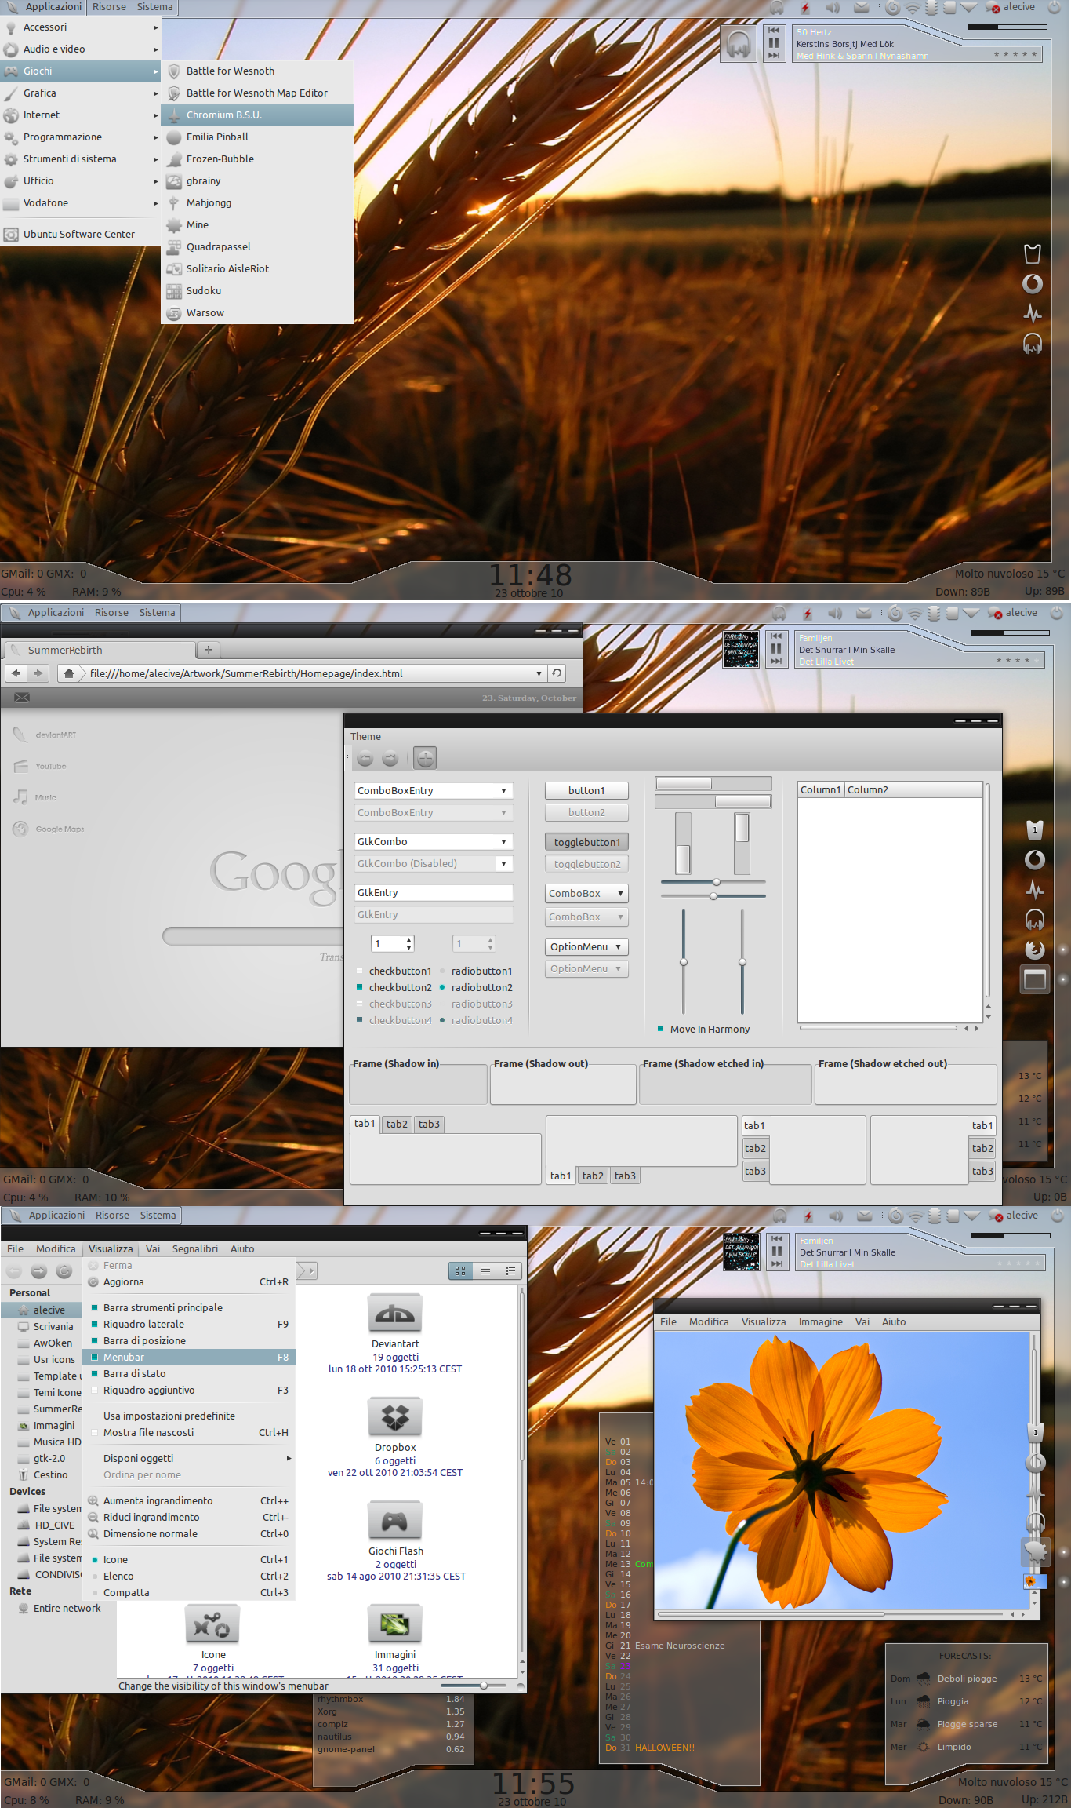Click button1 in the Theme window

[586, 790]
